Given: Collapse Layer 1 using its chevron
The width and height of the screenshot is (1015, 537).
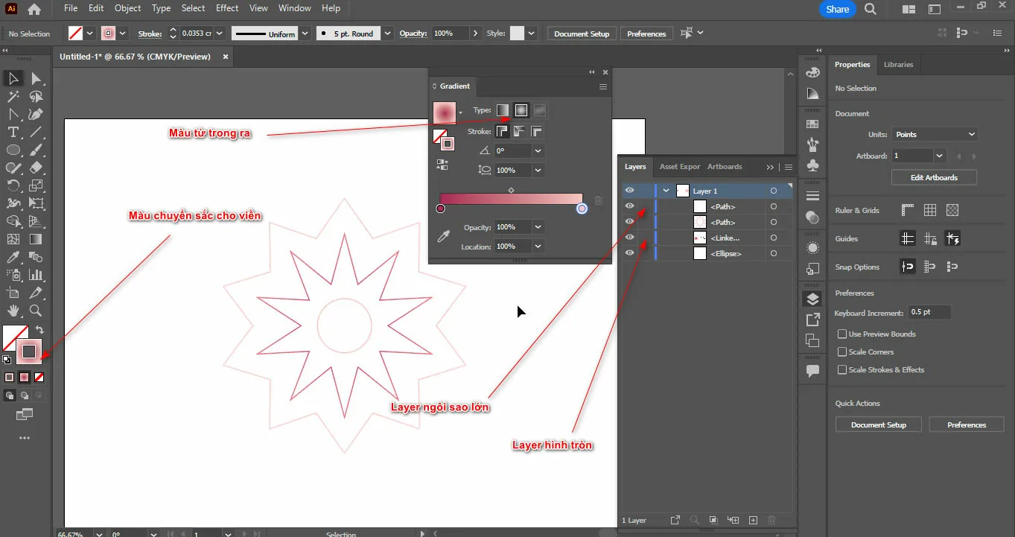Looking at the screenshot, I should pos(666,191).
